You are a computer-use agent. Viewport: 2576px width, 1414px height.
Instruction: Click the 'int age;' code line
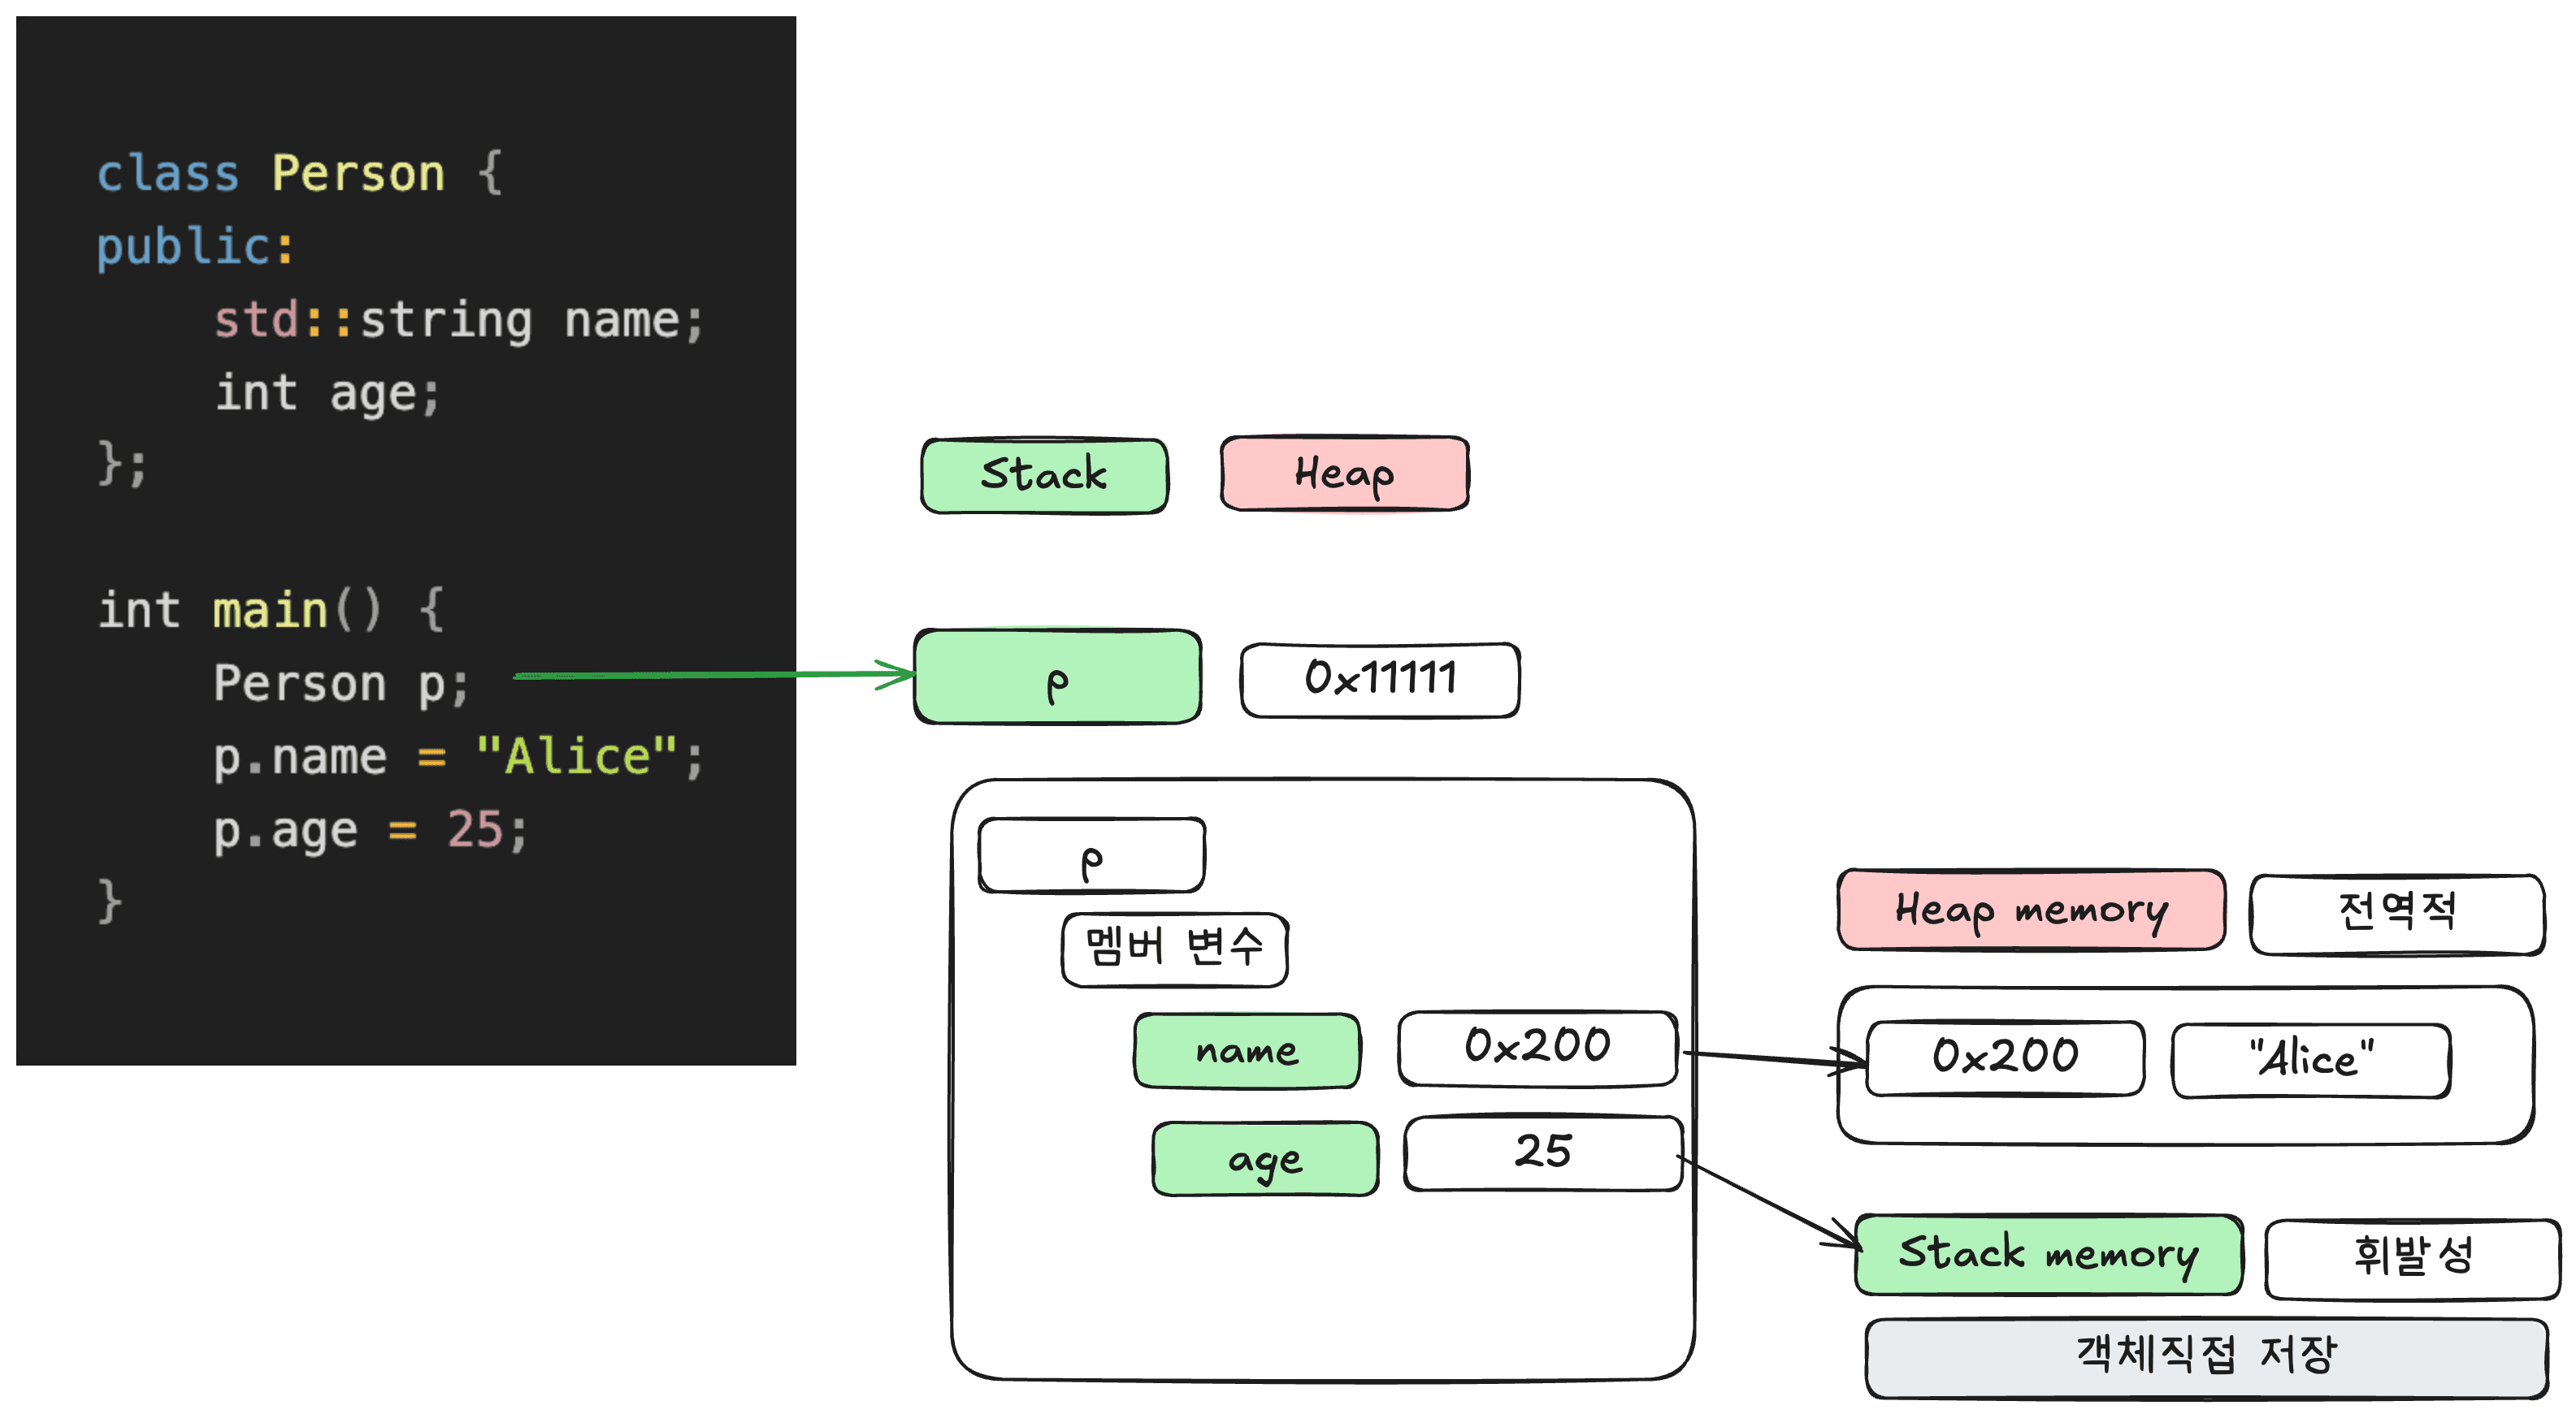click(x=328, y=393)
